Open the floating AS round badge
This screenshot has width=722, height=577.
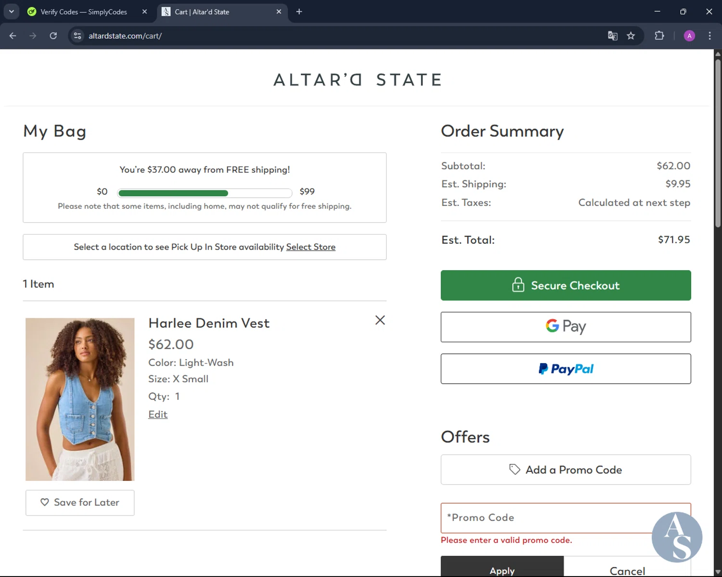click(677, 537)
